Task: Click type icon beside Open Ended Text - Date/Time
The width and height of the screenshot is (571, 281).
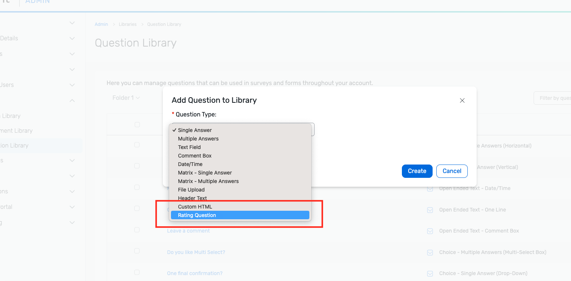Action: [430, 189]
